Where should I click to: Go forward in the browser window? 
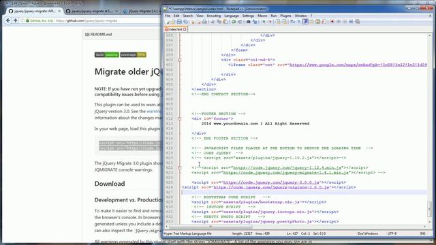coord(15,20)
